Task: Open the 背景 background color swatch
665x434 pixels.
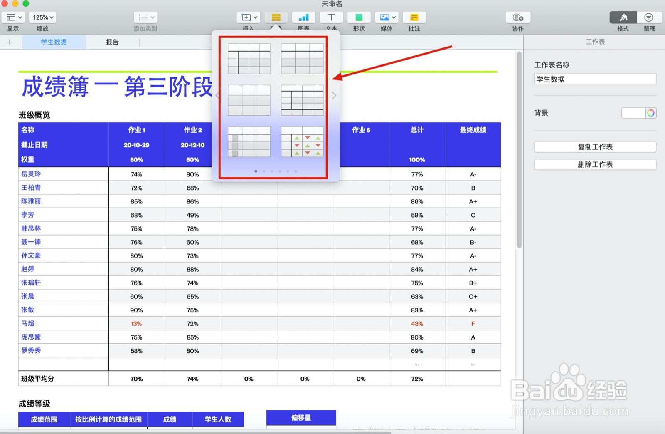Action: [x=639, y=112]
